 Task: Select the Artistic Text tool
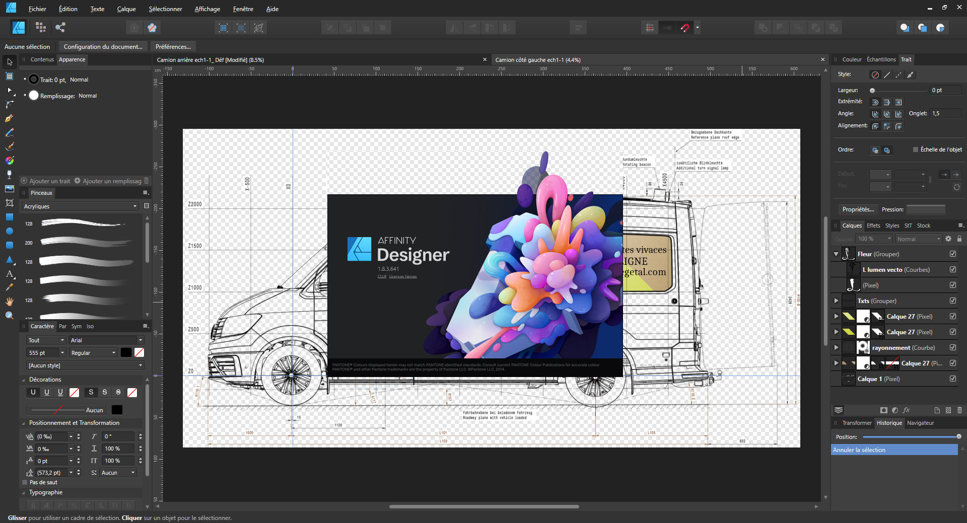(9, 274)
